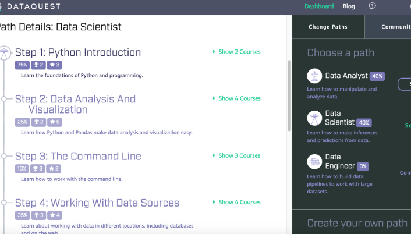Screen dimensions: 411x234
Task: Expand Show 3 Courses for Step 3
Action: 237,155
